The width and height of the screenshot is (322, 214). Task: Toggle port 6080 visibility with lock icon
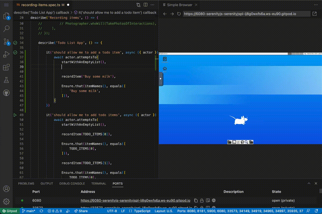click(202, 200)
